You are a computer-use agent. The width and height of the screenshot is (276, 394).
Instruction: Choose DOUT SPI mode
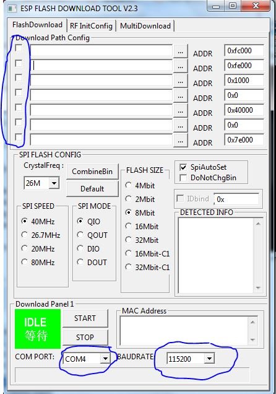(x=80, y=262)
